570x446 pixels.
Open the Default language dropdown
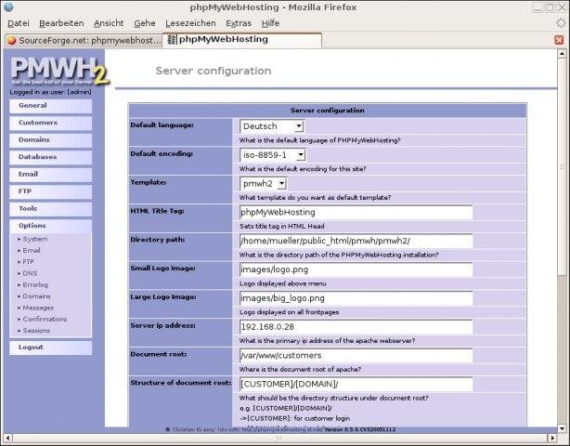click(272, 126)
